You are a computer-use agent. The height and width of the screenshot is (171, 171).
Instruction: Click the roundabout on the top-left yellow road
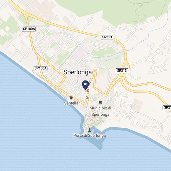(x=26, y=14)
